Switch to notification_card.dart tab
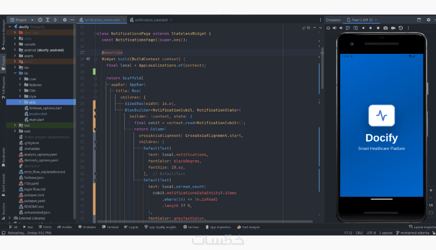436x250 pixels. pos(151,20)
